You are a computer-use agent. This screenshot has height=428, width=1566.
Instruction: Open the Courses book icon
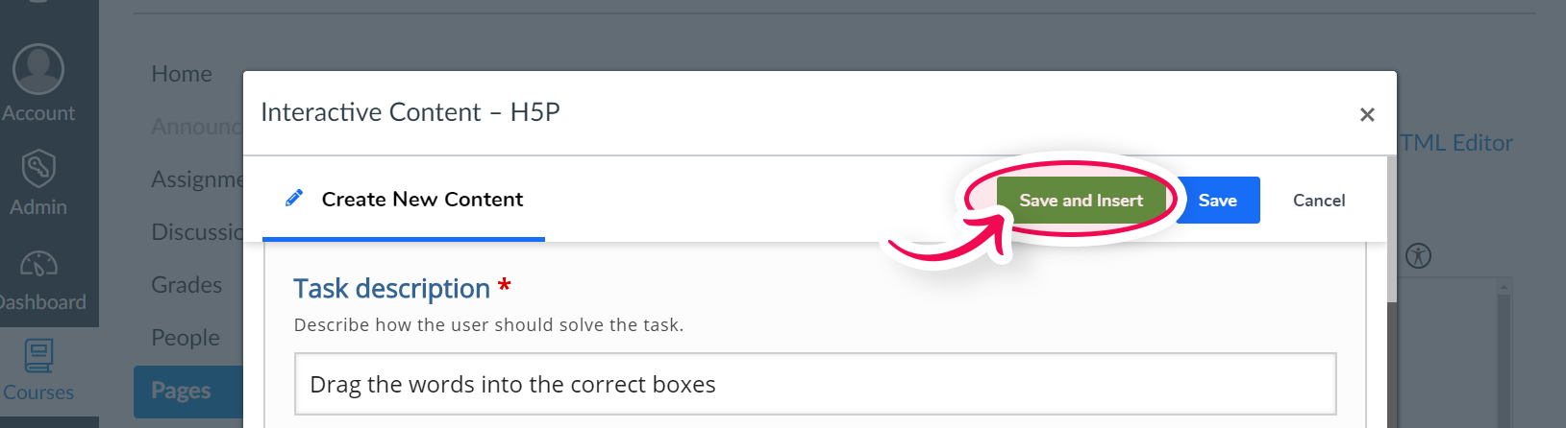(x=38, y=356)
